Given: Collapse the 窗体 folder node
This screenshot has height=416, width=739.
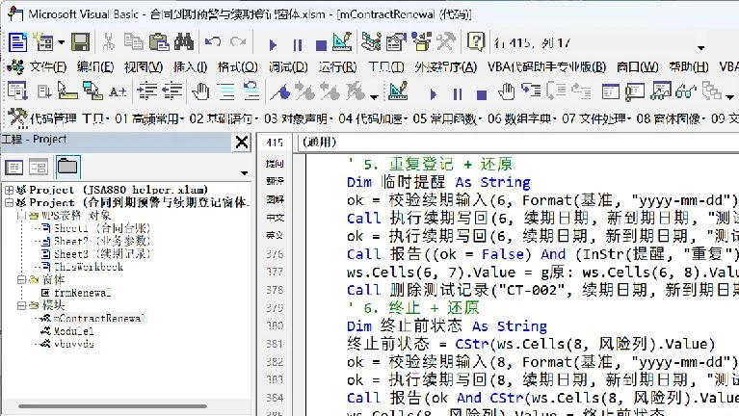Looking at the screenshot, I should click(22, 279).
